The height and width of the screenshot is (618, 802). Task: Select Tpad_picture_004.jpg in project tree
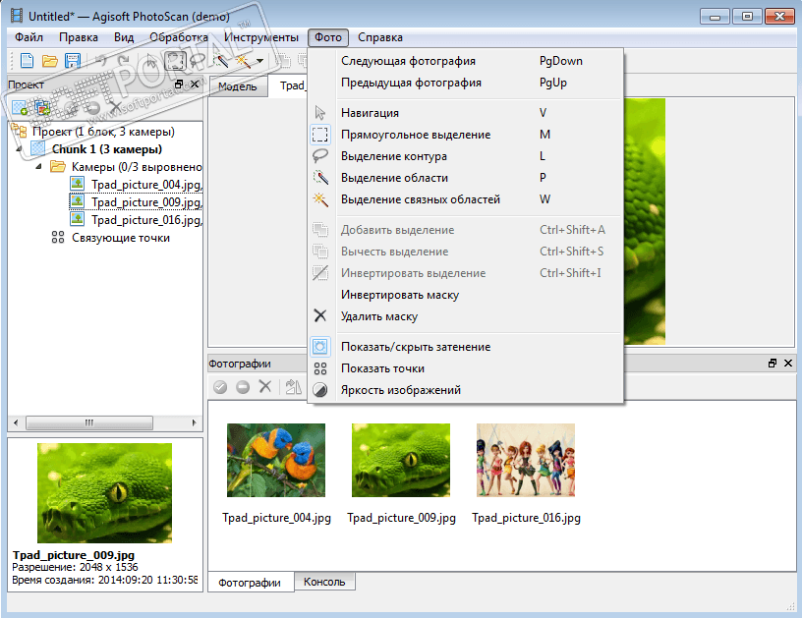[x=136, y=185]
